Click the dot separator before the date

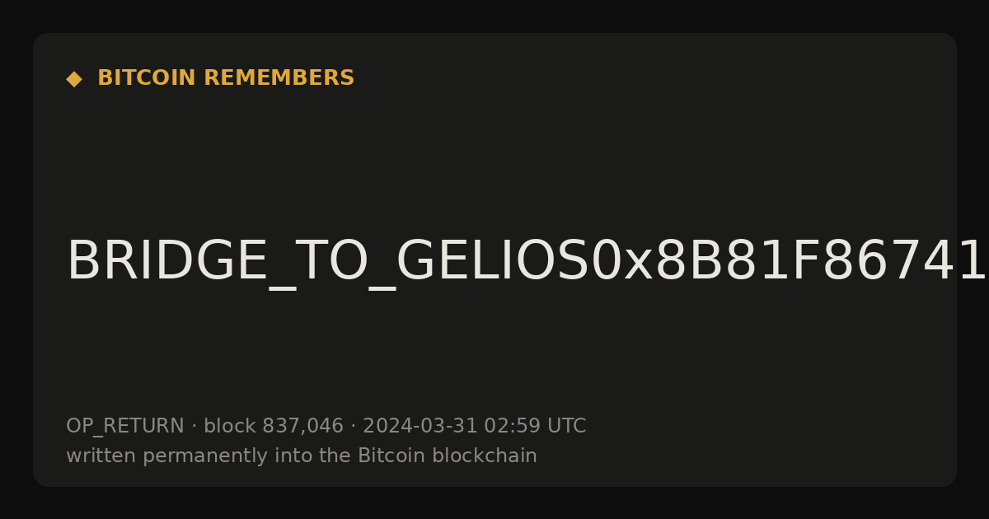(x=353, y=427)
